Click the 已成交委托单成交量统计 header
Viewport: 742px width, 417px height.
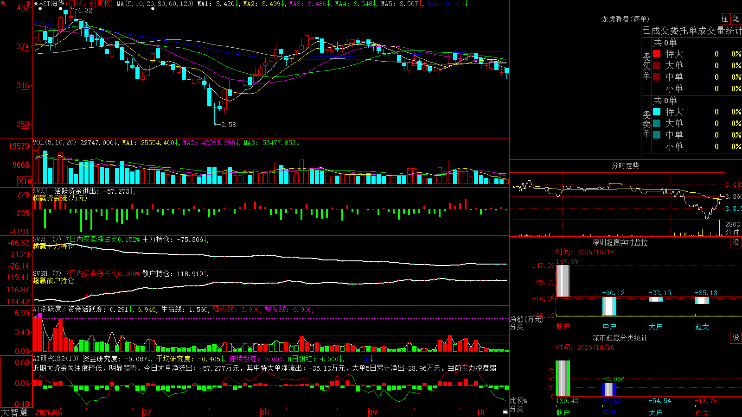point(692,31)
